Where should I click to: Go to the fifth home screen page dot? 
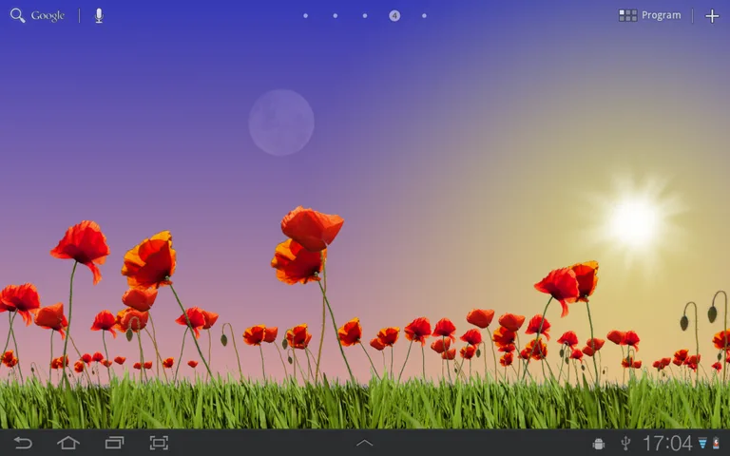tap(424, 16)
